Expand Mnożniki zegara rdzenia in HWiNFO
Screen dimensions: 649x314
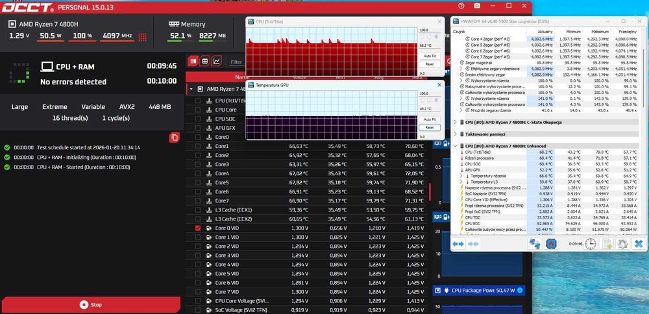461,110
